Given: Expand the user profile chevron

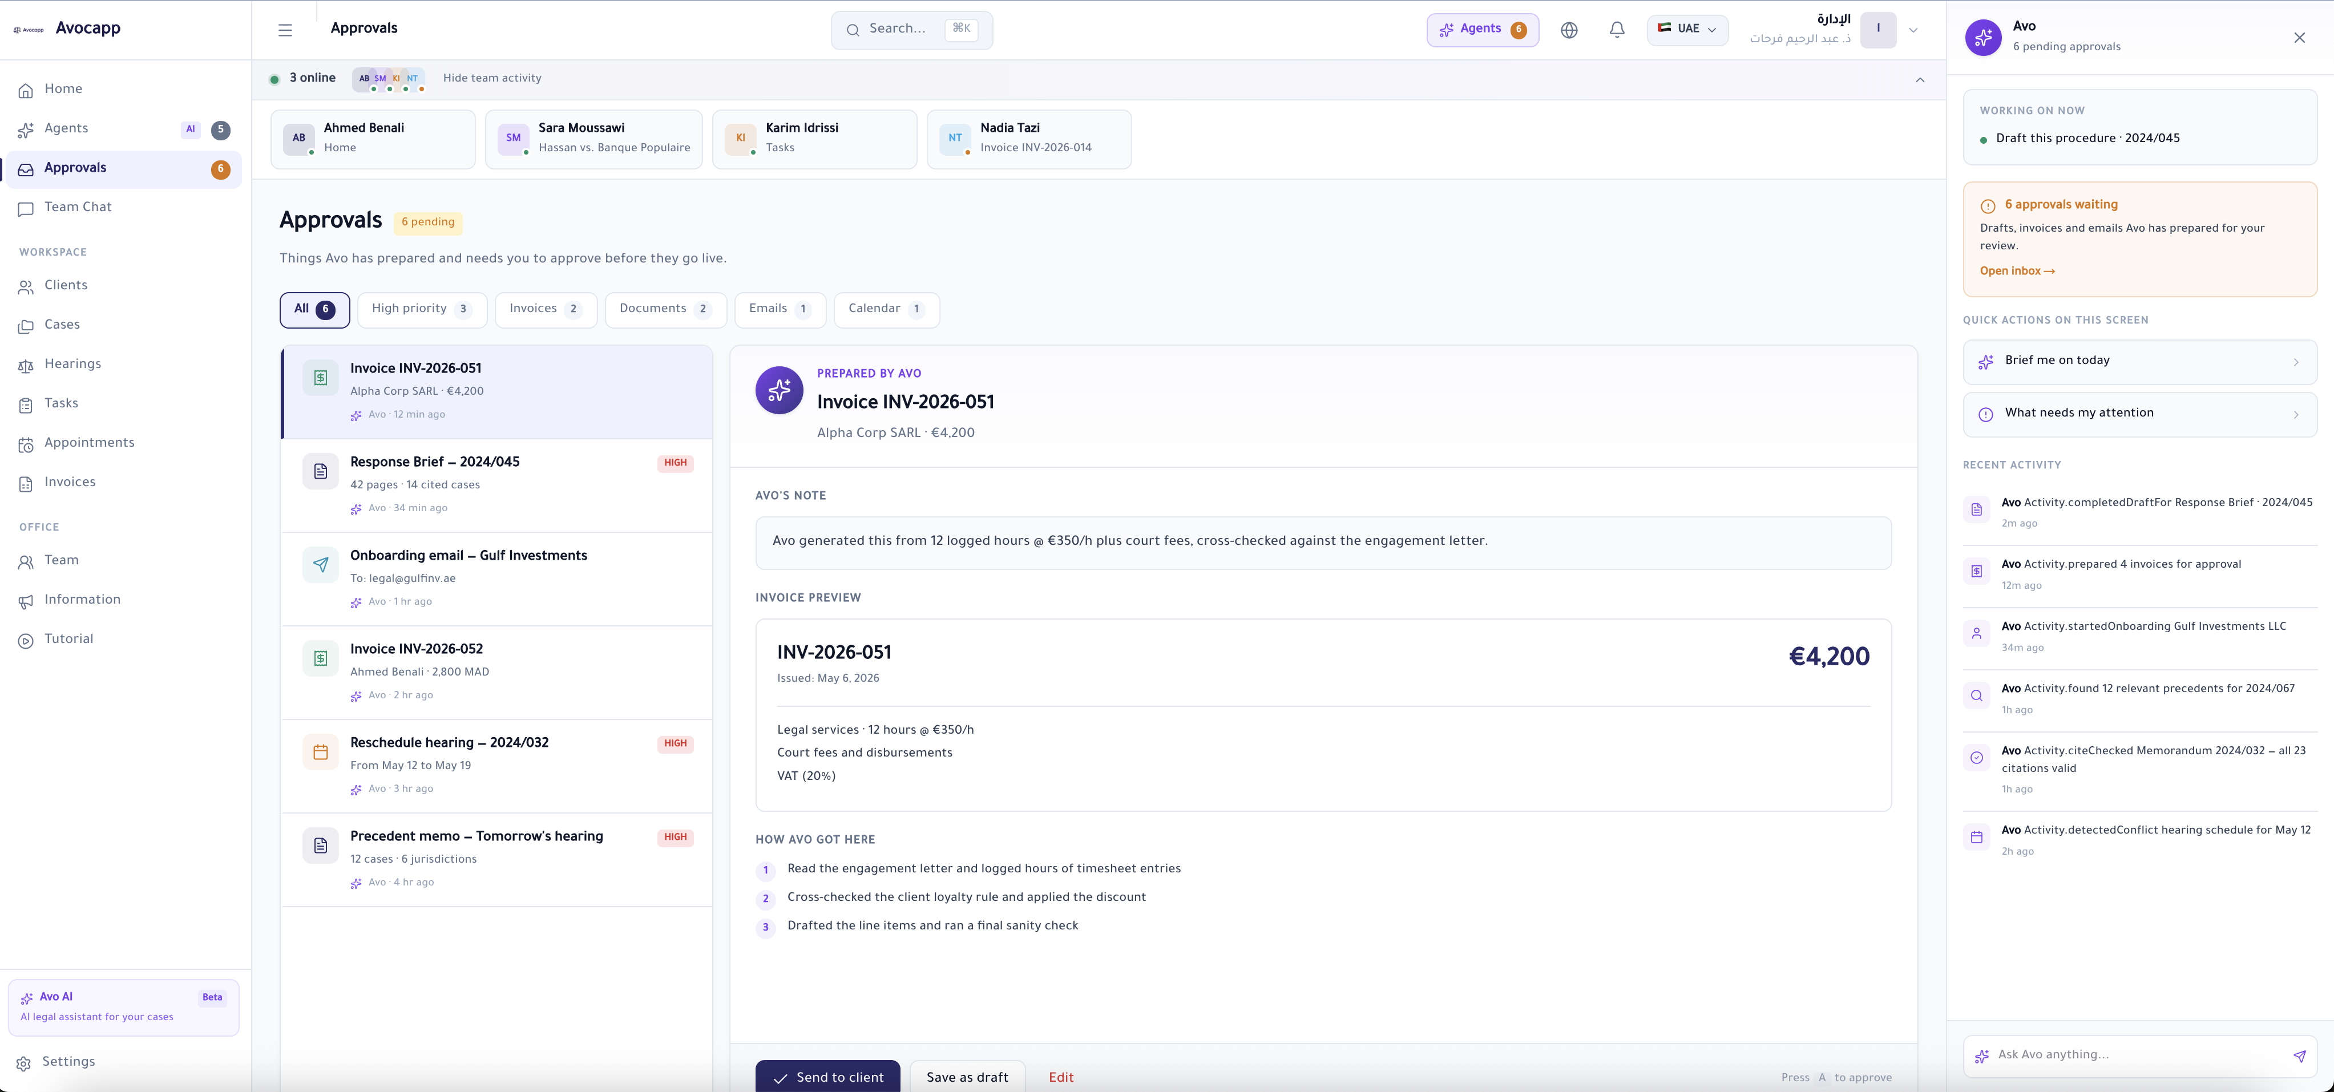Looking at the screenshot, I should [x=1913, y=30].
